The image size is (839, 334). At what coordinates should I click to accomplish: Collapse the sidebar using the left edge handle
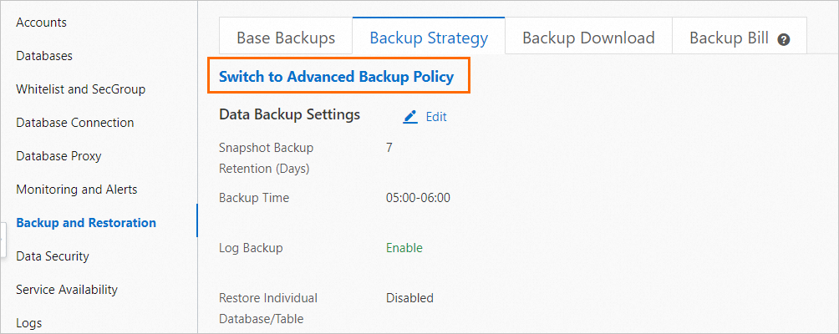point(3,239)
